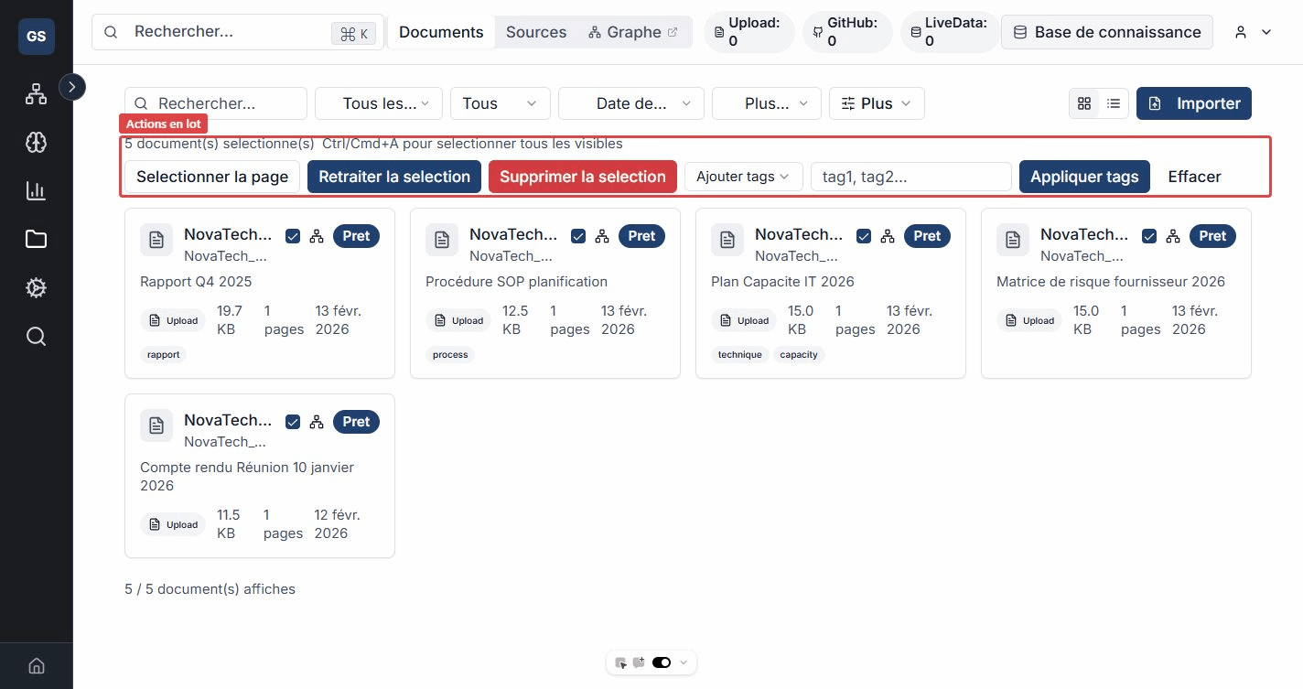Click 'Supprimer la selection' button
Screen dimensions: 1303x689
[582, 177]
